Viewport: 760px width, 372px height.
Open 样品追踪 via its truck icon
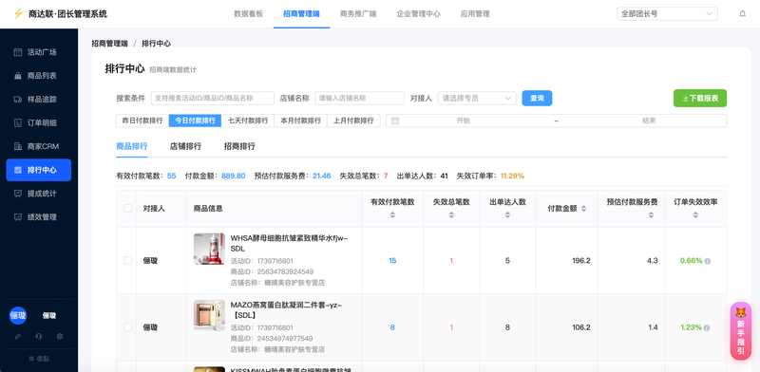tap(18, 100)
